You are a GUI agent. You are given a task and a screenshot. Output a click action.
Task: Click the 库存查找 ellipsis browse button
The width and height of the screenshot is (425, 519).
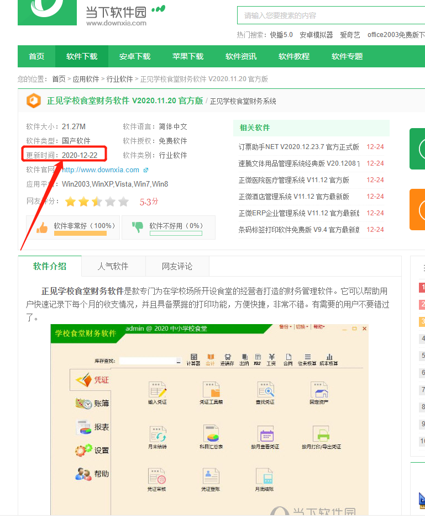[x=179, y=361]
